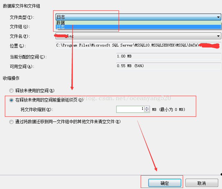Click the 可用空间 field showing 0.55 MB

click(169, 66)
